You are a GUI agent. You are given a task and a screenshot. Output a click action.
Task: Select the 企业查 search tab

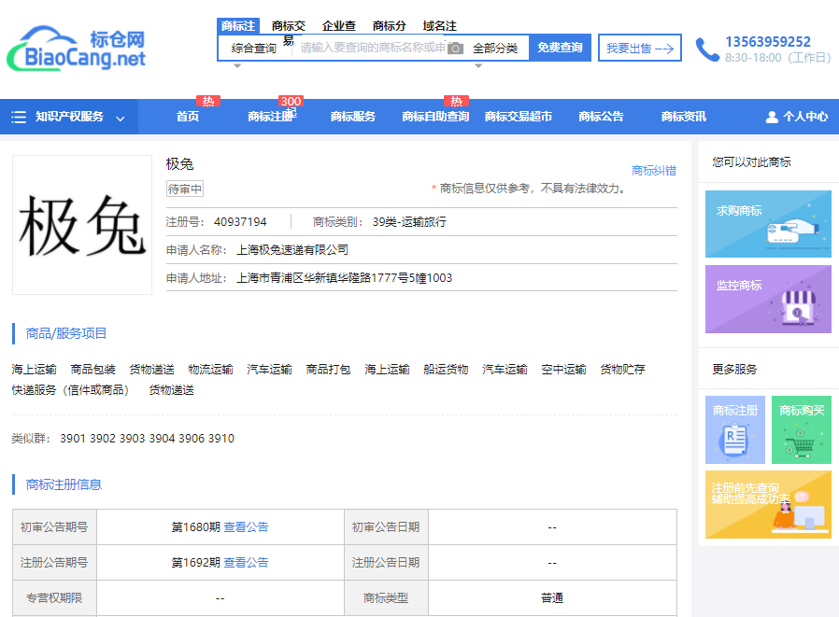[x=339, y=25]
